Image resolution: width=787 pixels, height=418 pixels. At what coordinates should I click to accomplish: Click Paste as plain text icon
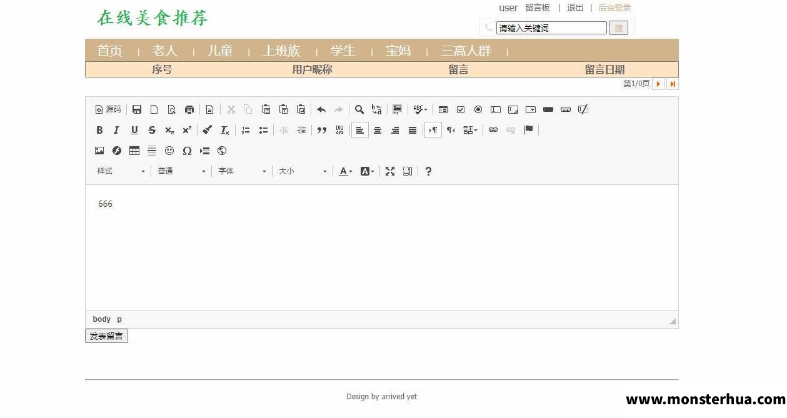283,109
